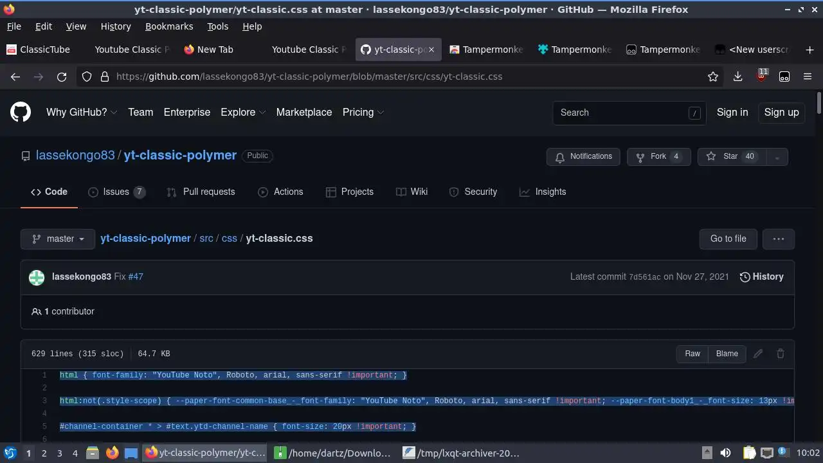The height and width of the screenshot is (463, 823).
Task: Switch to the <New userscript browser tab
Action: pos(754,50)
